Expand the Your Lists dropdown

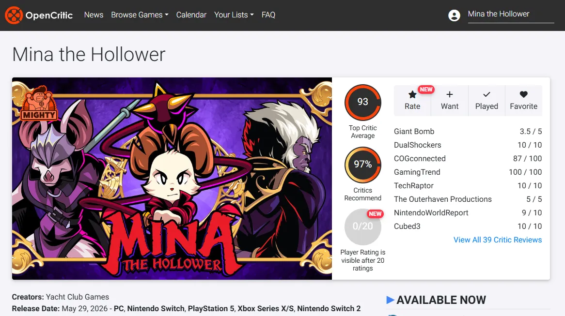[x=234, y=15]
